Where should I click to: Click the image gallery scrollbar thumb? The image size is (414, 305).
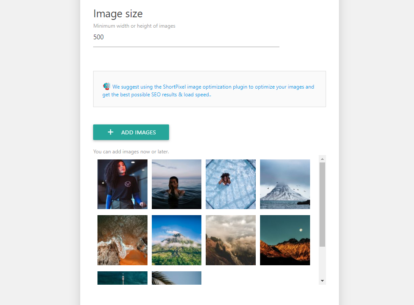point(322,204)
